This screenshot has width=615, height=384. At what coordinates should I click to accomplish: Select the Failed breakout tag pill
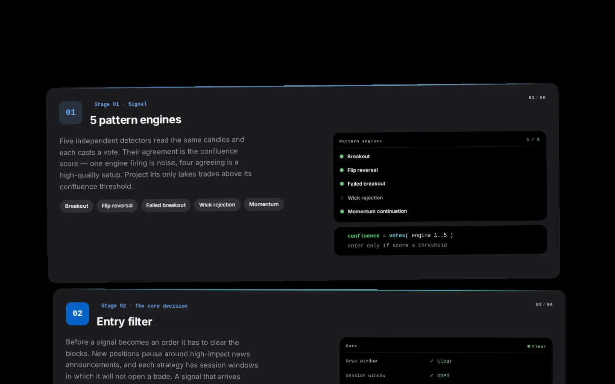[x=166, y=205]
